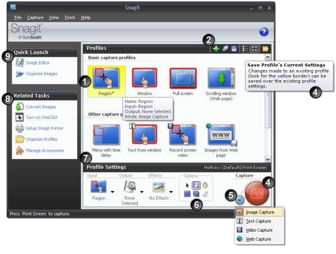Viewport: 336px width, 254px height.
Task: Select the Scrolling window profile
Action: (221, 84)
